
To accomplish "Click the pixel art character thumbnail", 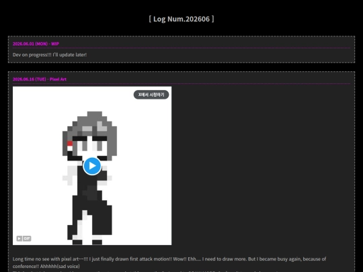I will pyautogui.click(x=92, y=166).
